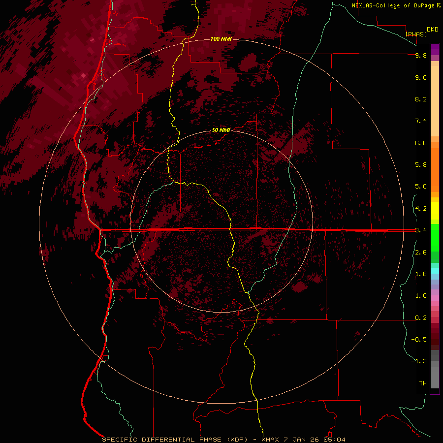Image resolution: width=443 pixels, height=443 pixels.
Task: Click the 100 NMI range ring label
Action: [x=221, y=39]
